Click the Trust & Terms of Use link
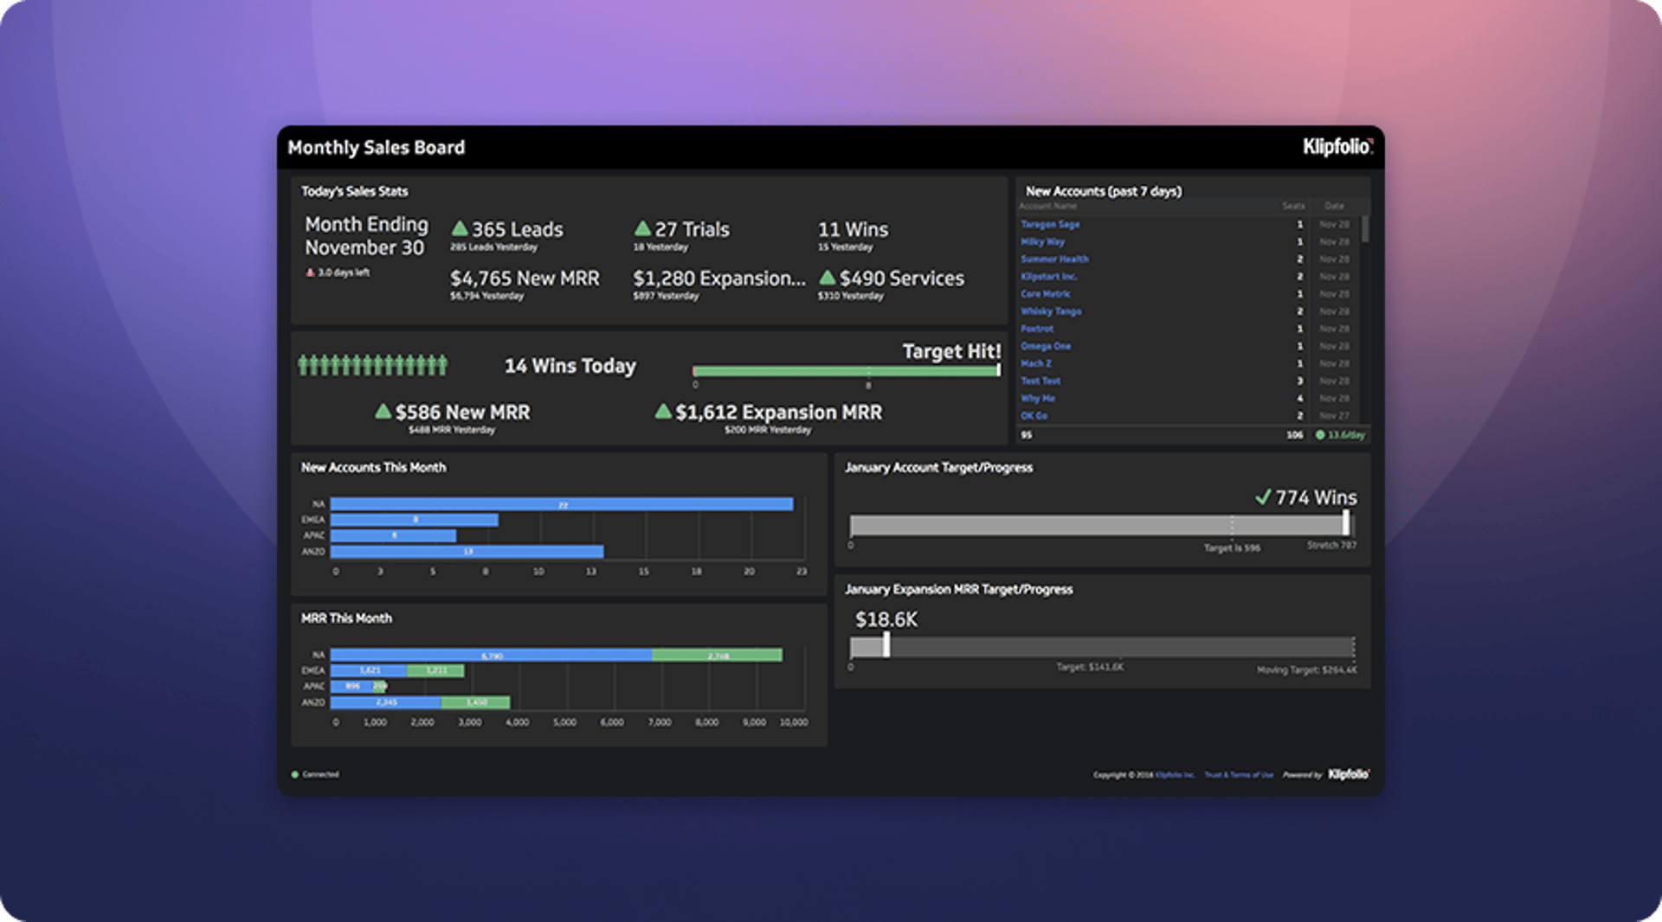The width and height of the screenshot is (1662, 922). click(1239, 774)
